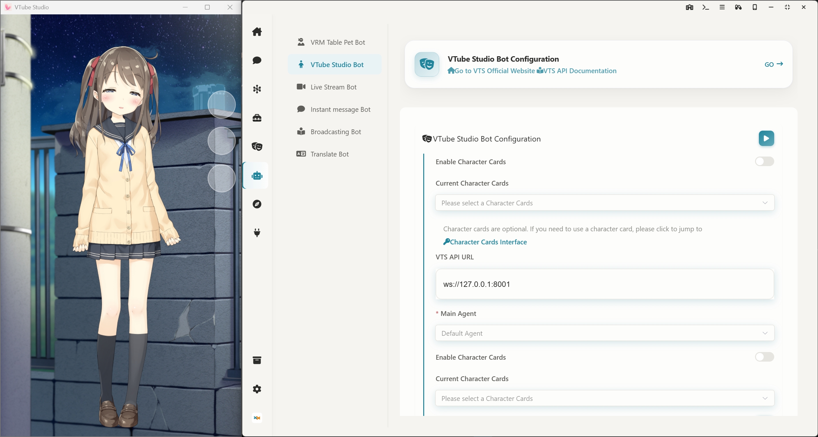This screenshot has width=818, height=437.
Task: Open Live Stream Bot menu item
Action: [x=335, y=87]
